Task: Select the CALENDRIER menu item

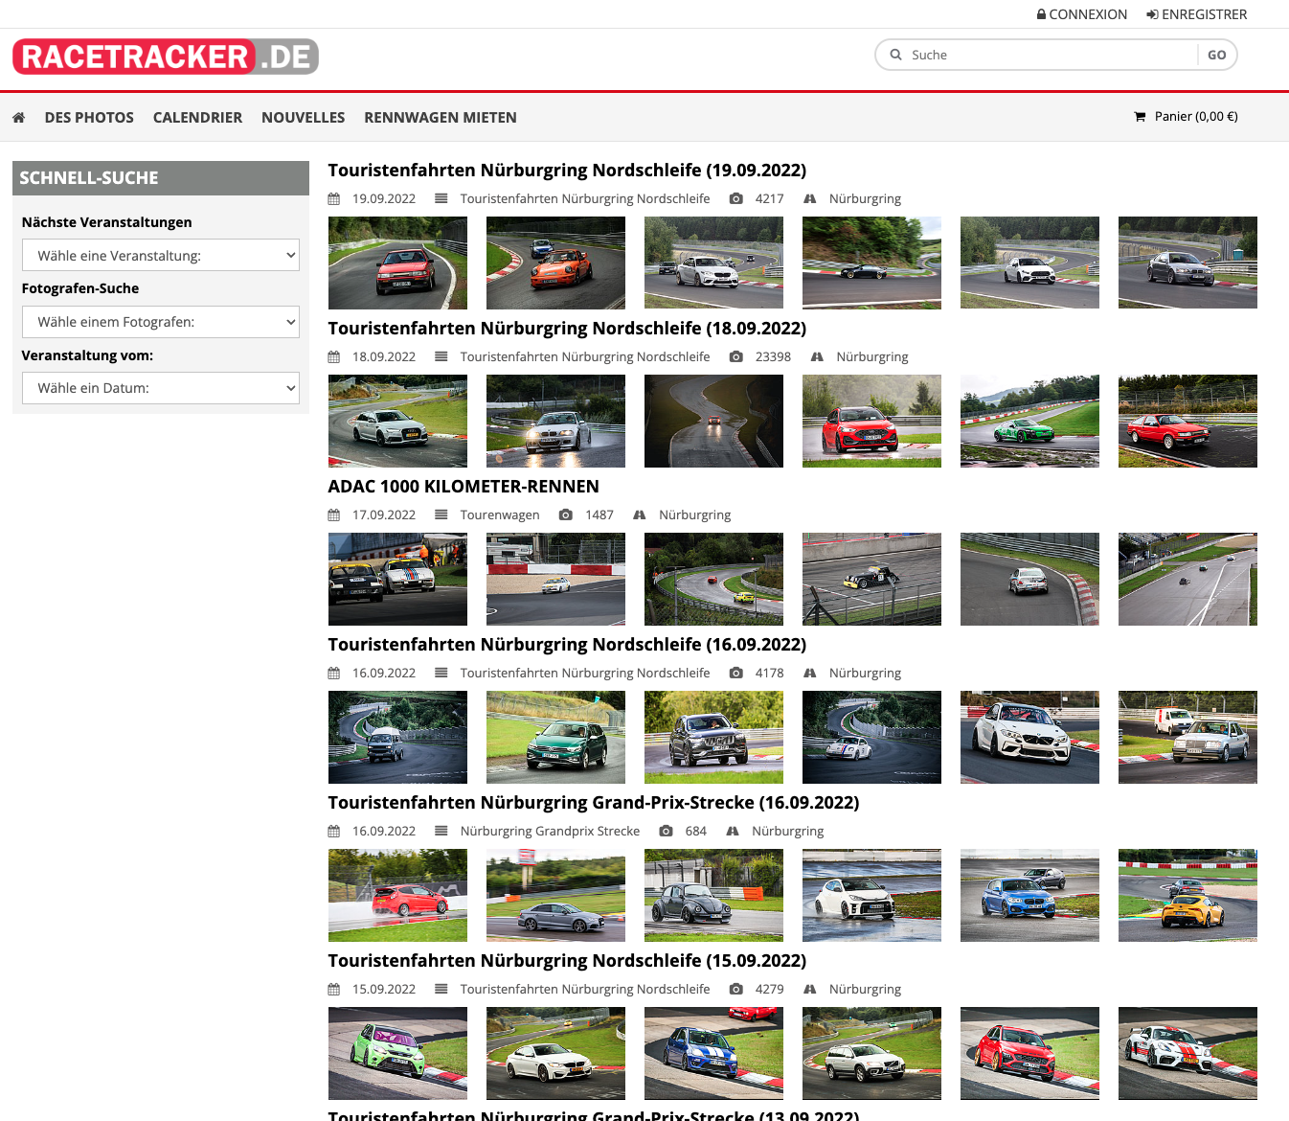Action: 197,117
